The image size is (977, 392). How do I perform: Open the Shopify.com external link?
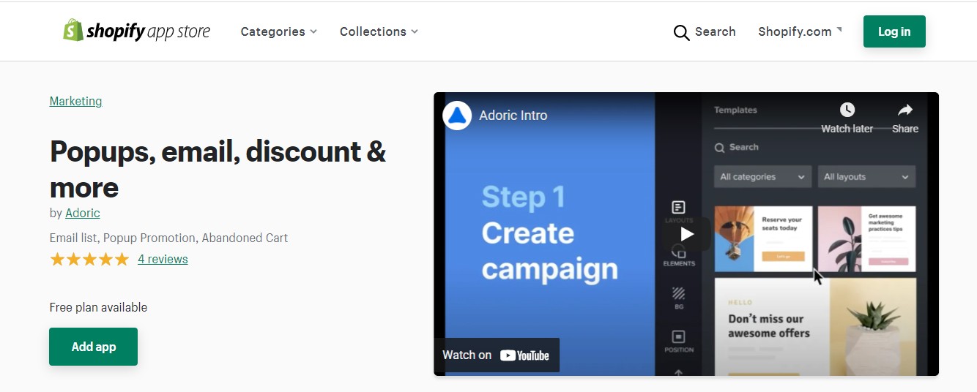pos(800,31)
